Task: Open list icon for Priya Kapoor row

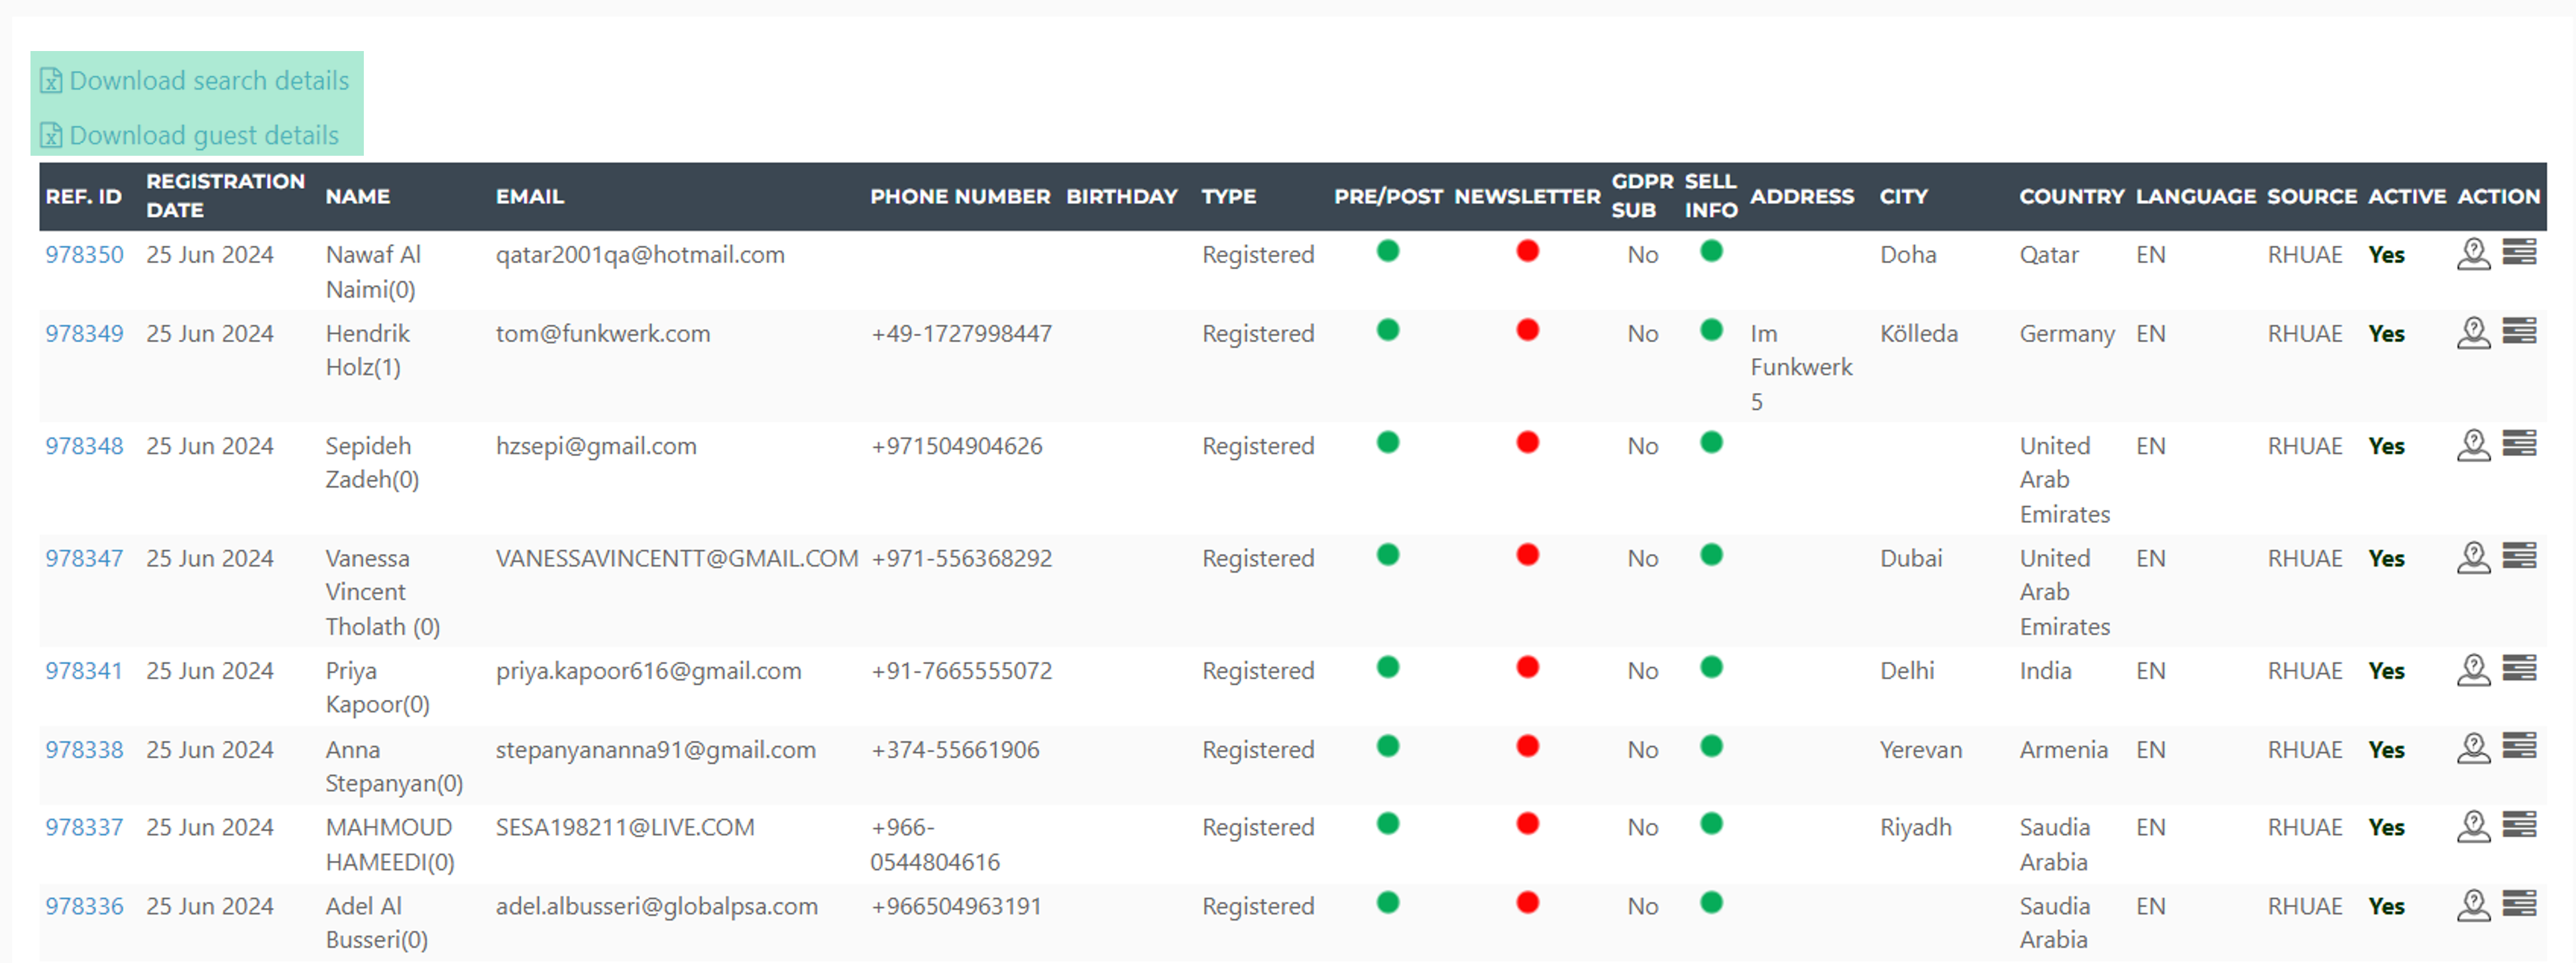Action: [2519, 667]
